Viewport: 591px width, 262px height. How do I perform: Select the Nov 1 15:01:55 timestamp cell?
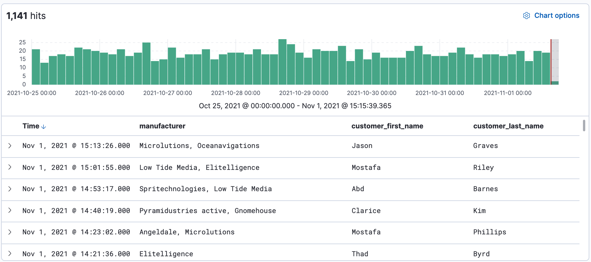click(76, 168)
